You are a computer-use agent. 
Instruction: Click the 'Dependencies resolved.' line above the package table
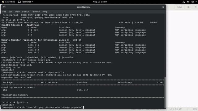coord(17,77)
